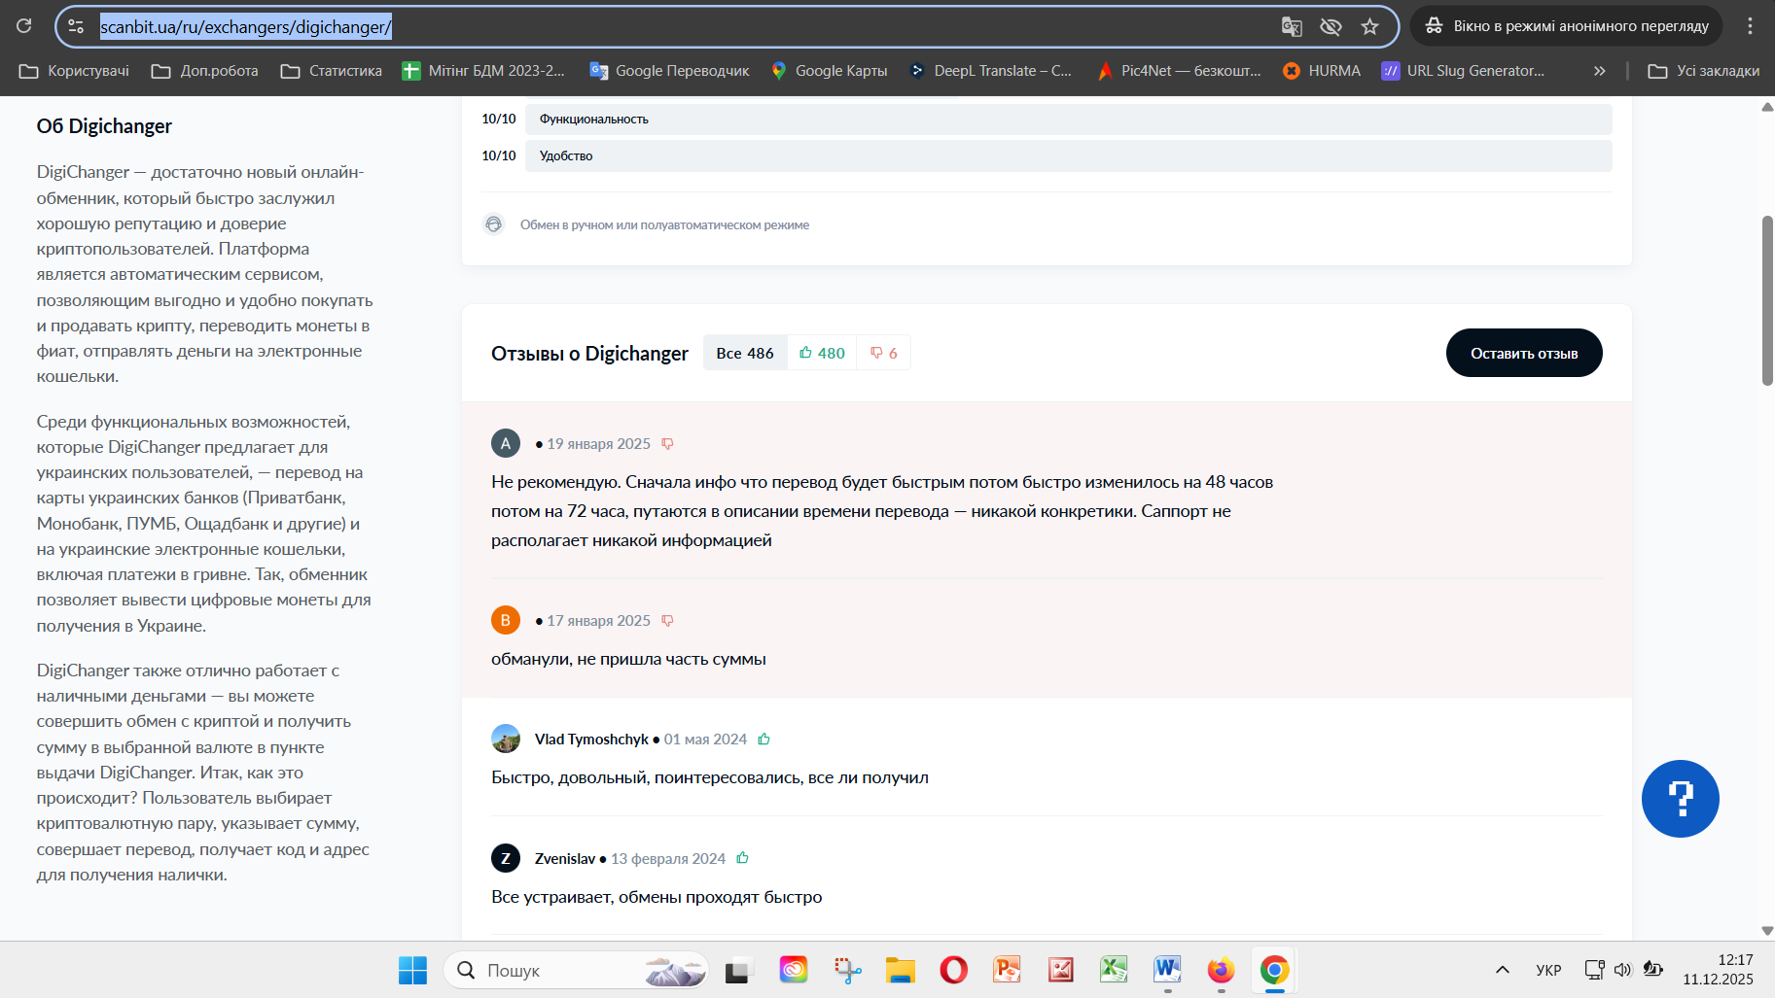Open the Creative Cloud taskbar icon
Screen dimensions: 1775x998
(794, 970)
